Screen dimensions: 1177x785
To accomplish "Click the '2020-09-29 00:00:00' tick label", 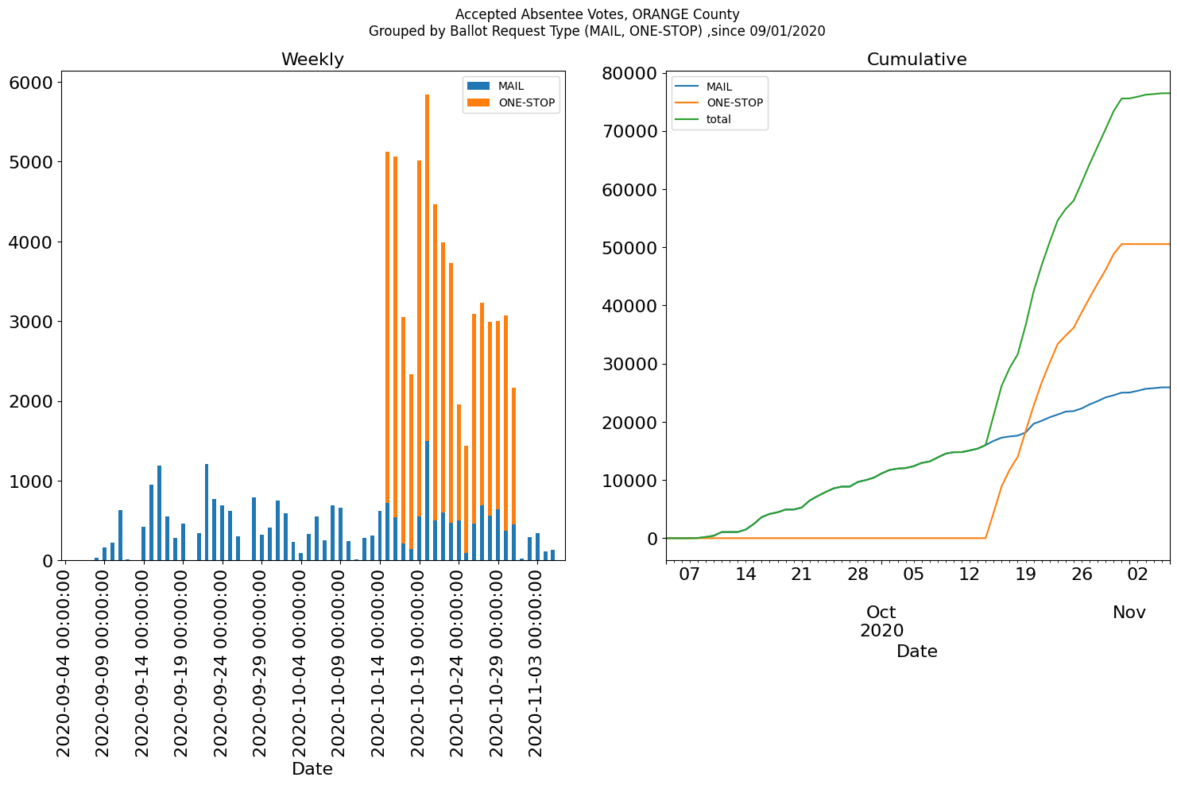I will pos(261,663).
